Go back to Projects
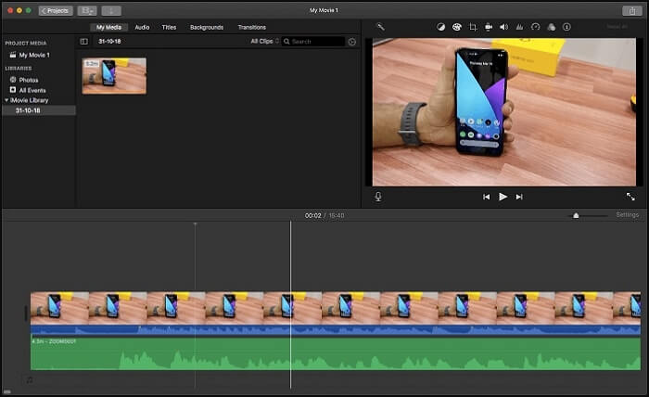649x397 pixels. [x=56, y=10]
